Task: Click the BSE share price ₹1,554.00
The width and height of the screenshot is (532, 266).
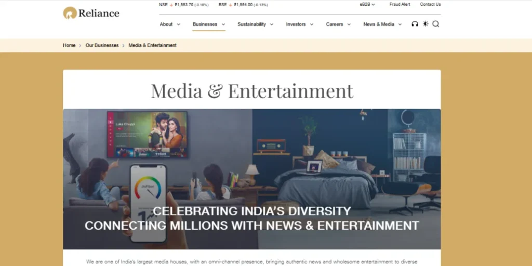Action: (243, 5)
